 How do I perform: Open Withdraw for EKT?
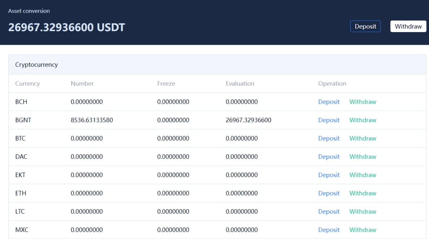point(363,175)
